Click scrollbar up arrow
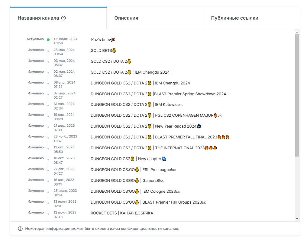This screenshot has width=307, height=244. point(297,32)
